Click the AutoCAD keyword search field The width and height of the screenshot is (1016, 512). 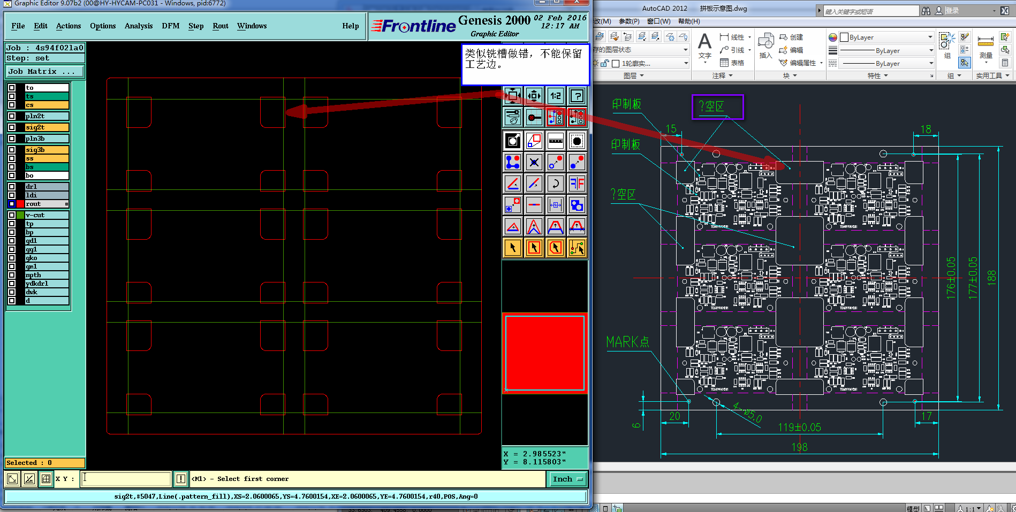871,11
